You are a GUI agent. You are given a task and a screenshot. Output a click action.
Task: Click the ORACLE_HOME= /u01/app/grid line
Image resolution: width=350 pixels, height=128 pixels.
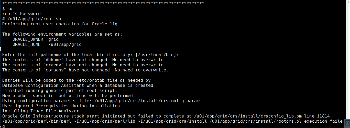pyautogui.click(x=47, y=44)
